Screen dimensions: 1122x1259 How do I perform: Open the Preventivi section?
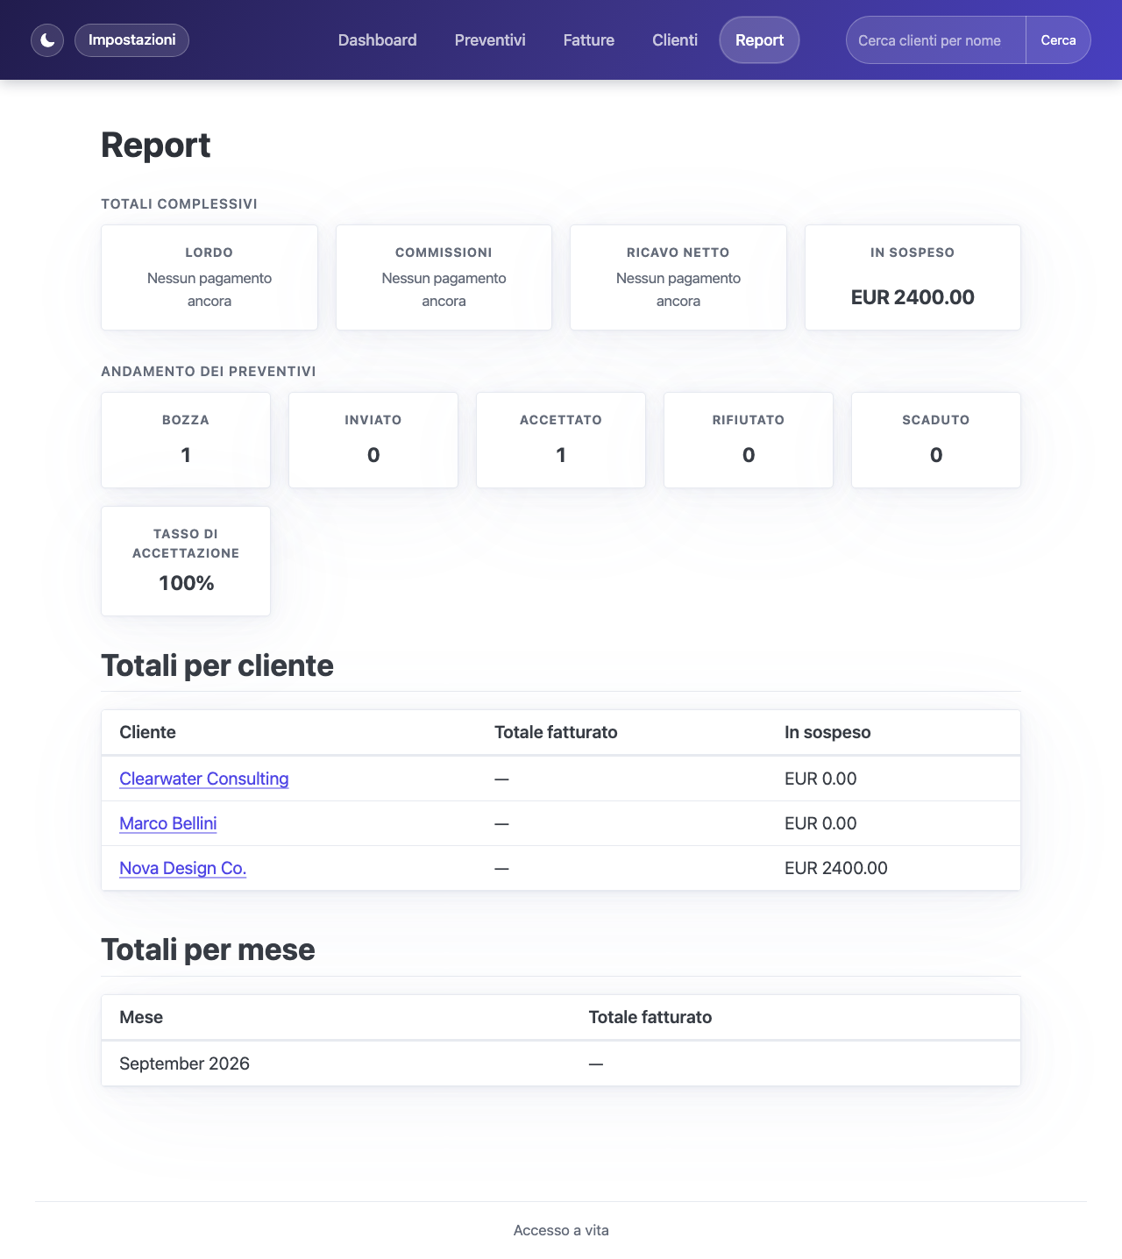coord(490,40)
